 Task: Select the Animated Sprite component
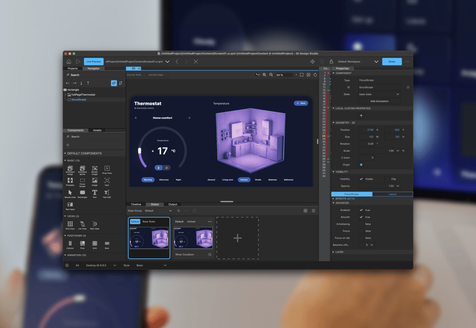pyautogui.click(x=82, y=170)
